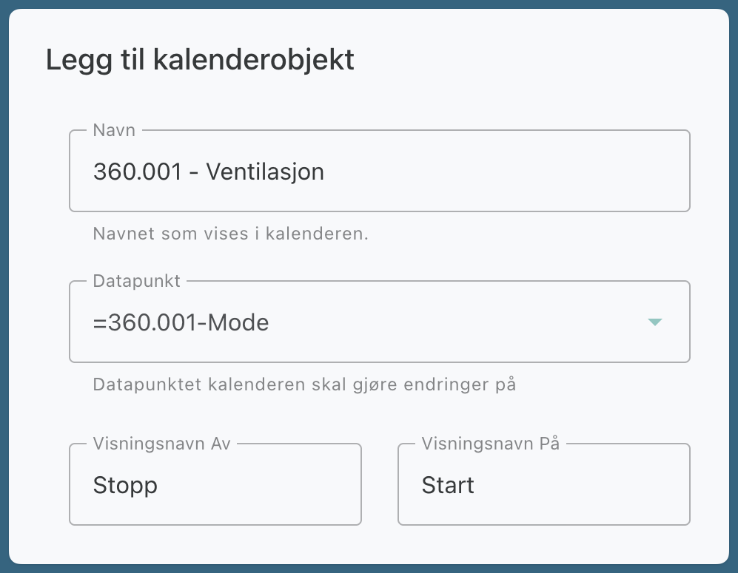Click the Datapunktet kalenderen helper text
Image resolution: width=738 pixels, height=573 pixels.
click(x=304, y=384)
